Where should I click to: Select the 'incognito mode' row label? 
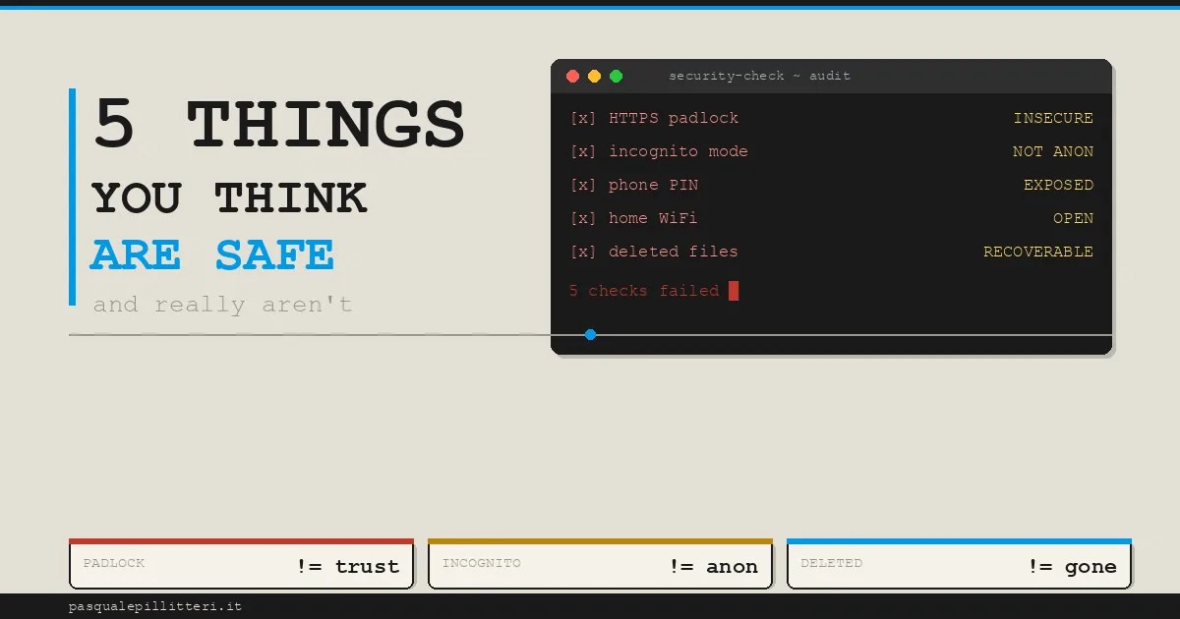click(x=678, y=151)
